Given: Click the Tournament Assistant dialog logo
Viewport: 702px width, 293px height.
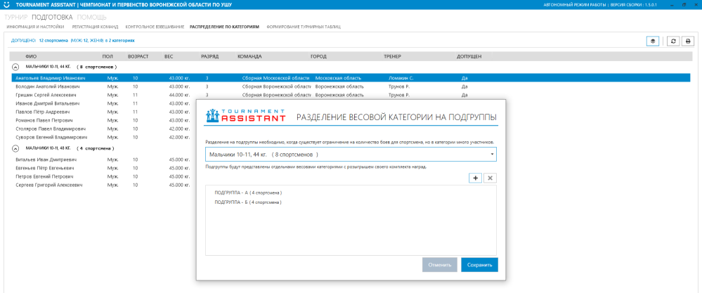Looking at the screenshot, I should (x=243, y=116).
